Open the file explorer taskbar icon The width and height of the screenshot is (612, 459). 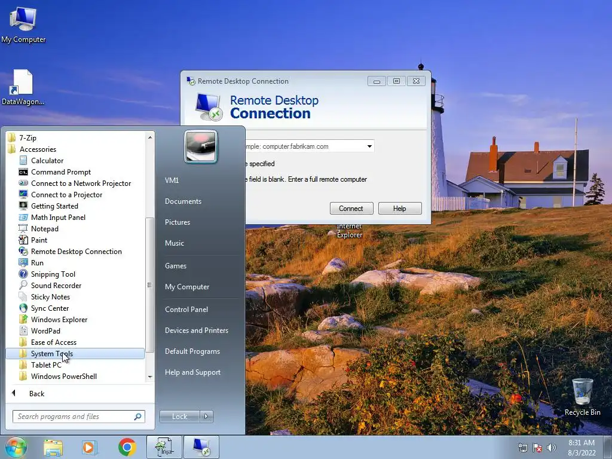coord(53,447)
